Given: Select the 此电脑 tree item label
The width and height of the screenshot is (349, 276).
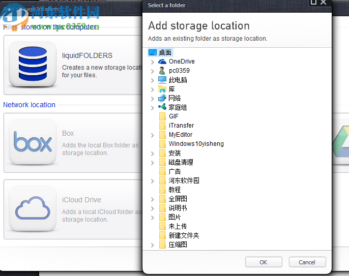Looking at the screenshot, I should pyautogui.click(x=178, y=80).
